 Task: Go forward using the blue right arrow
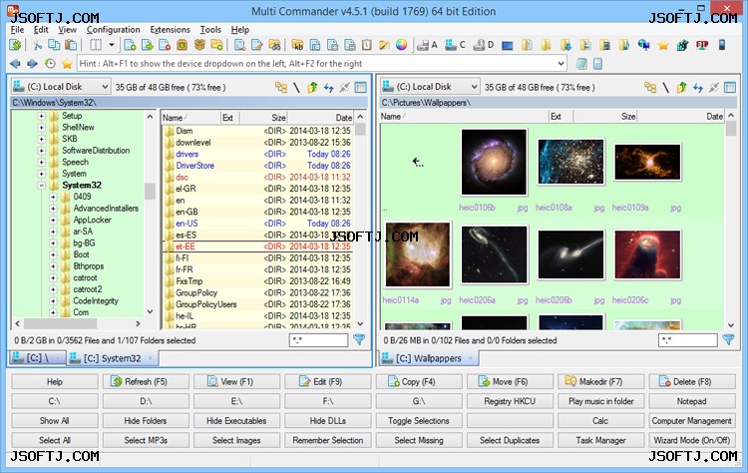click(x=33, y=64)
